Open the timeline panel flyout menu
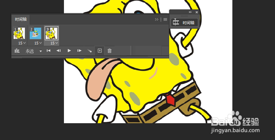The image size is (275, 140). 165,20
